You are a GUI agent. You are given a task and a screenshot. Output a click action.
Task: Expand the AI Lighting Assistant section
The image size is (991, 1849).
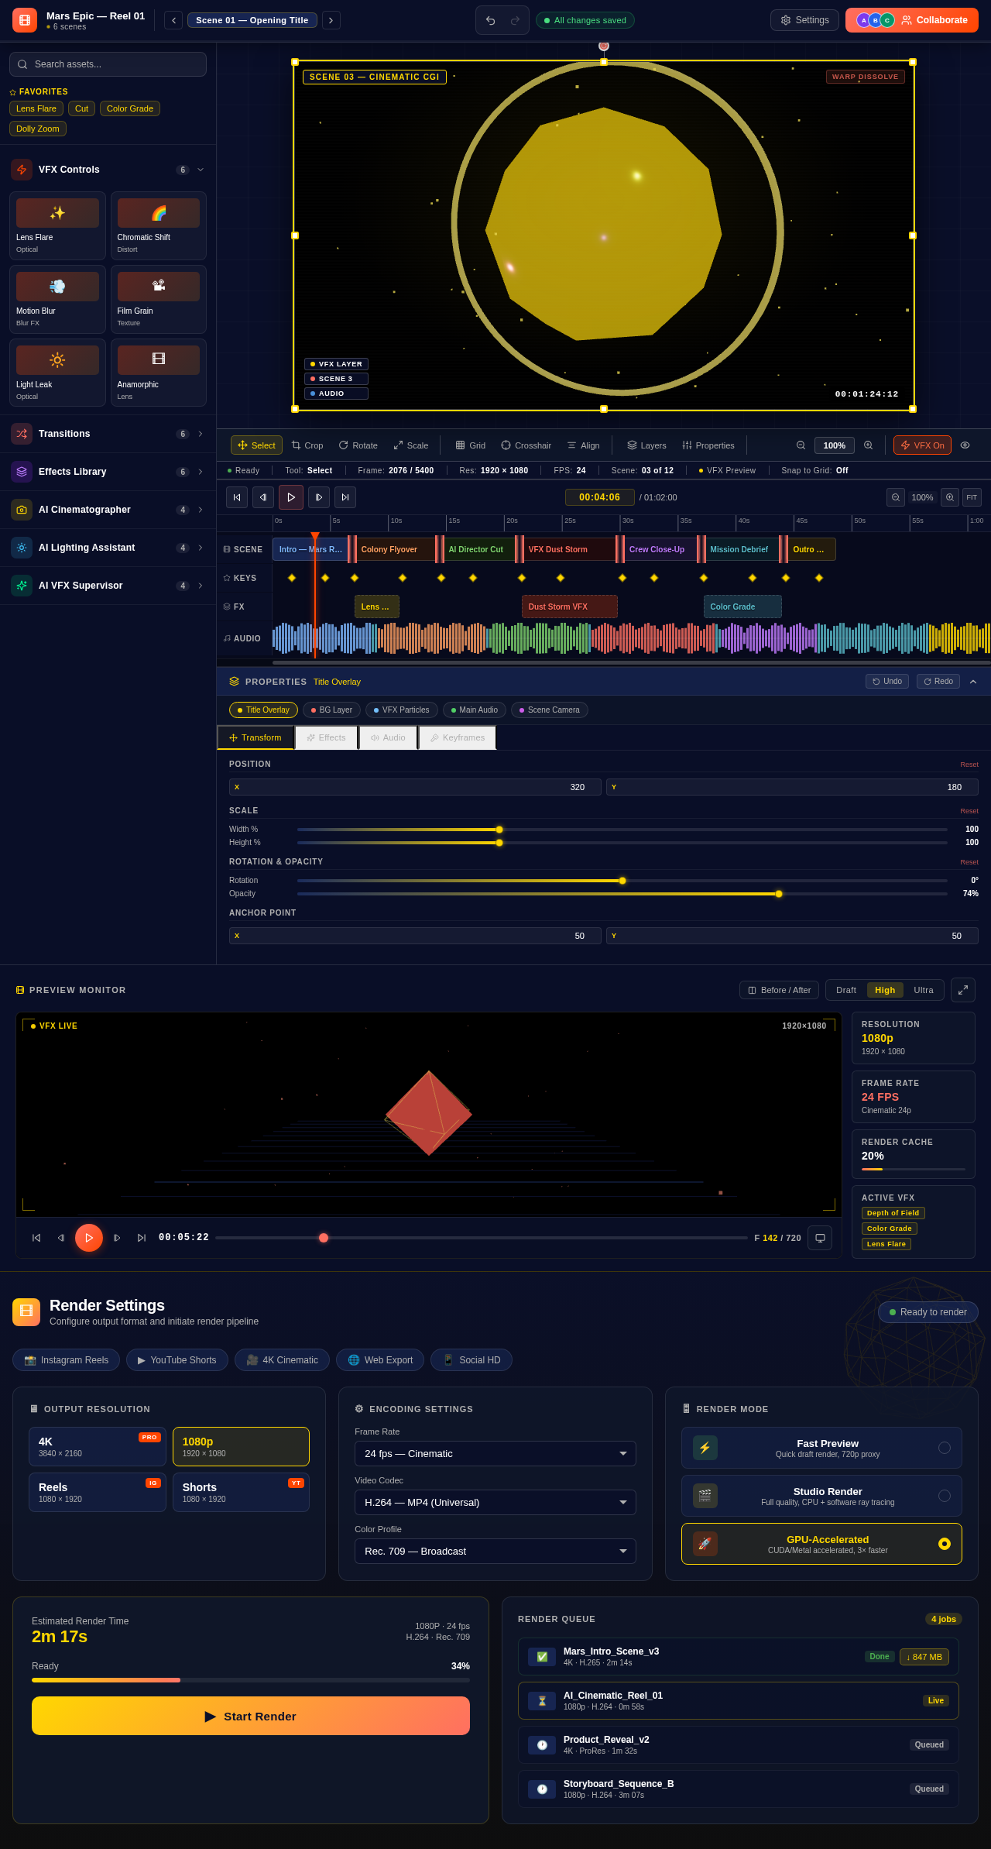(108, 548)
